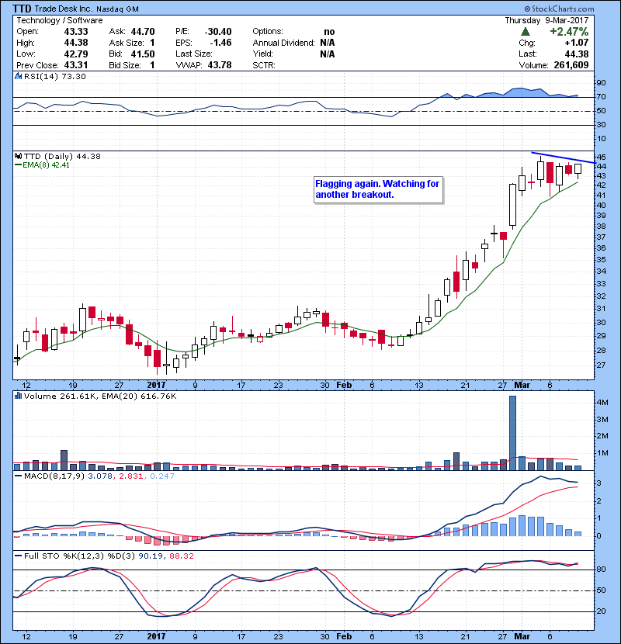The width and height of the screenshot is (621, 644).
Task: Click the Bid Size value
Action: [x=152, y=65]
